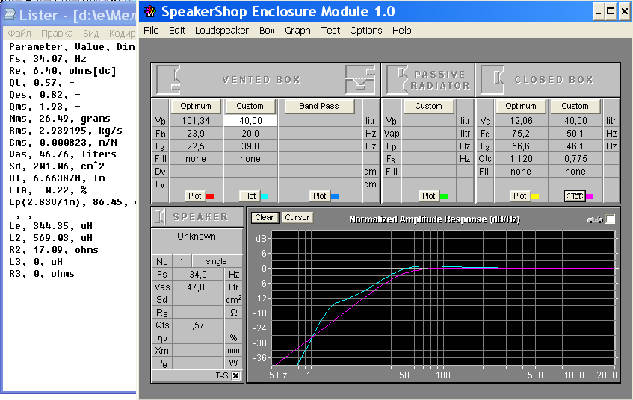633x400 pixels.
Task: Click yellow swatch beside closed Optimum Plot
Action: [535, 196]
